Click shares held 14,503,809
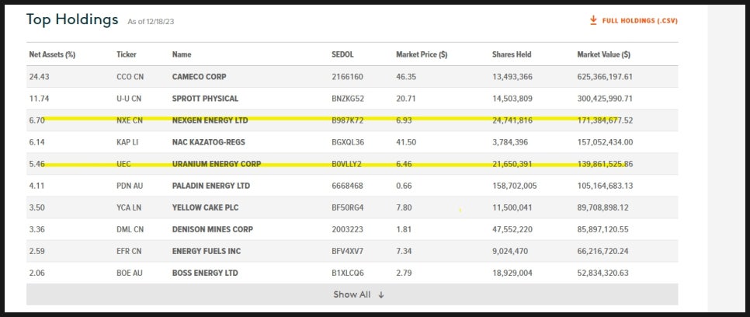The image size is (750, 317). [x=512, y=99]
